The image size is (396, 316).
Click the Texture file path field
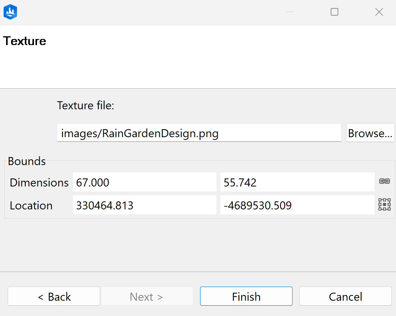click(199, 133)
